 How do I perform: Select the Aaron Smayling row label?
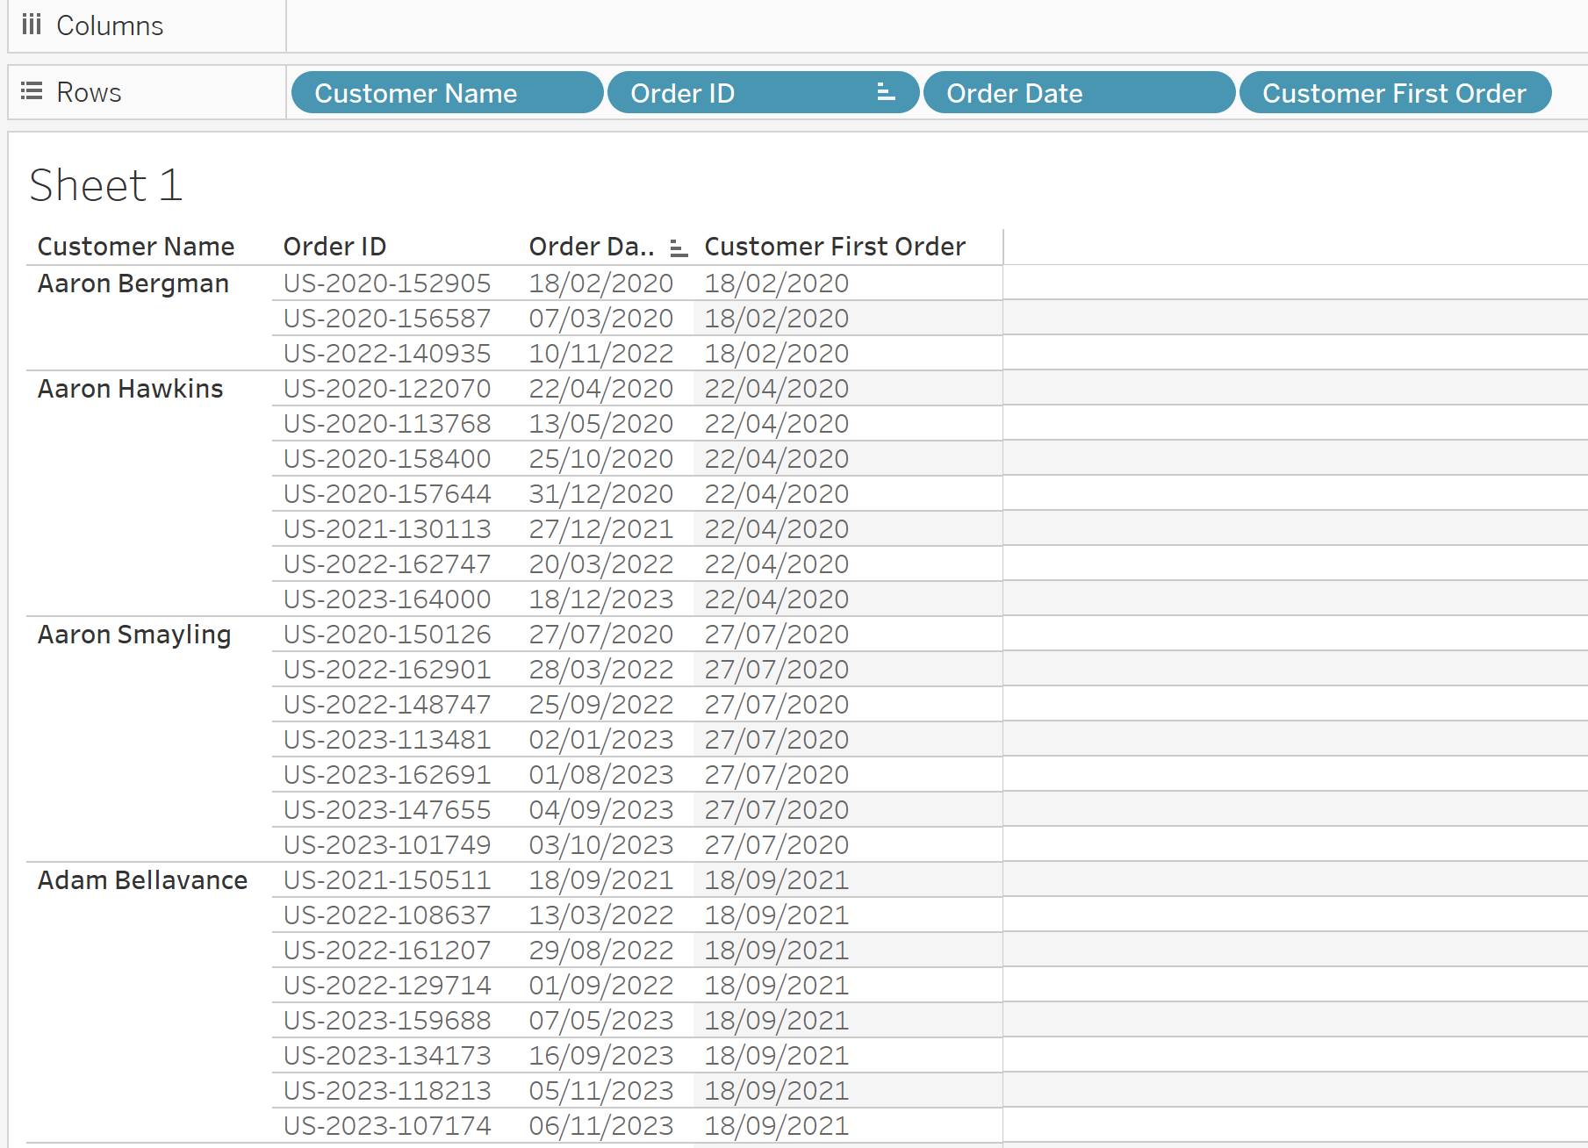pyautogui.click(x=133, y=634)
